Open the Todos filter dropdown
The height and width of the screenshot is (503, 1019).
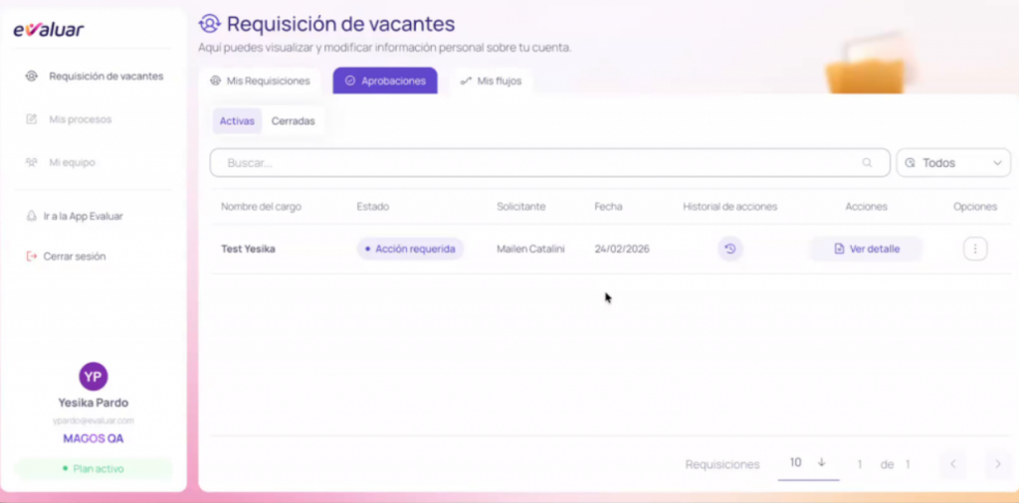pyautogui.click(x=953, y=163)
